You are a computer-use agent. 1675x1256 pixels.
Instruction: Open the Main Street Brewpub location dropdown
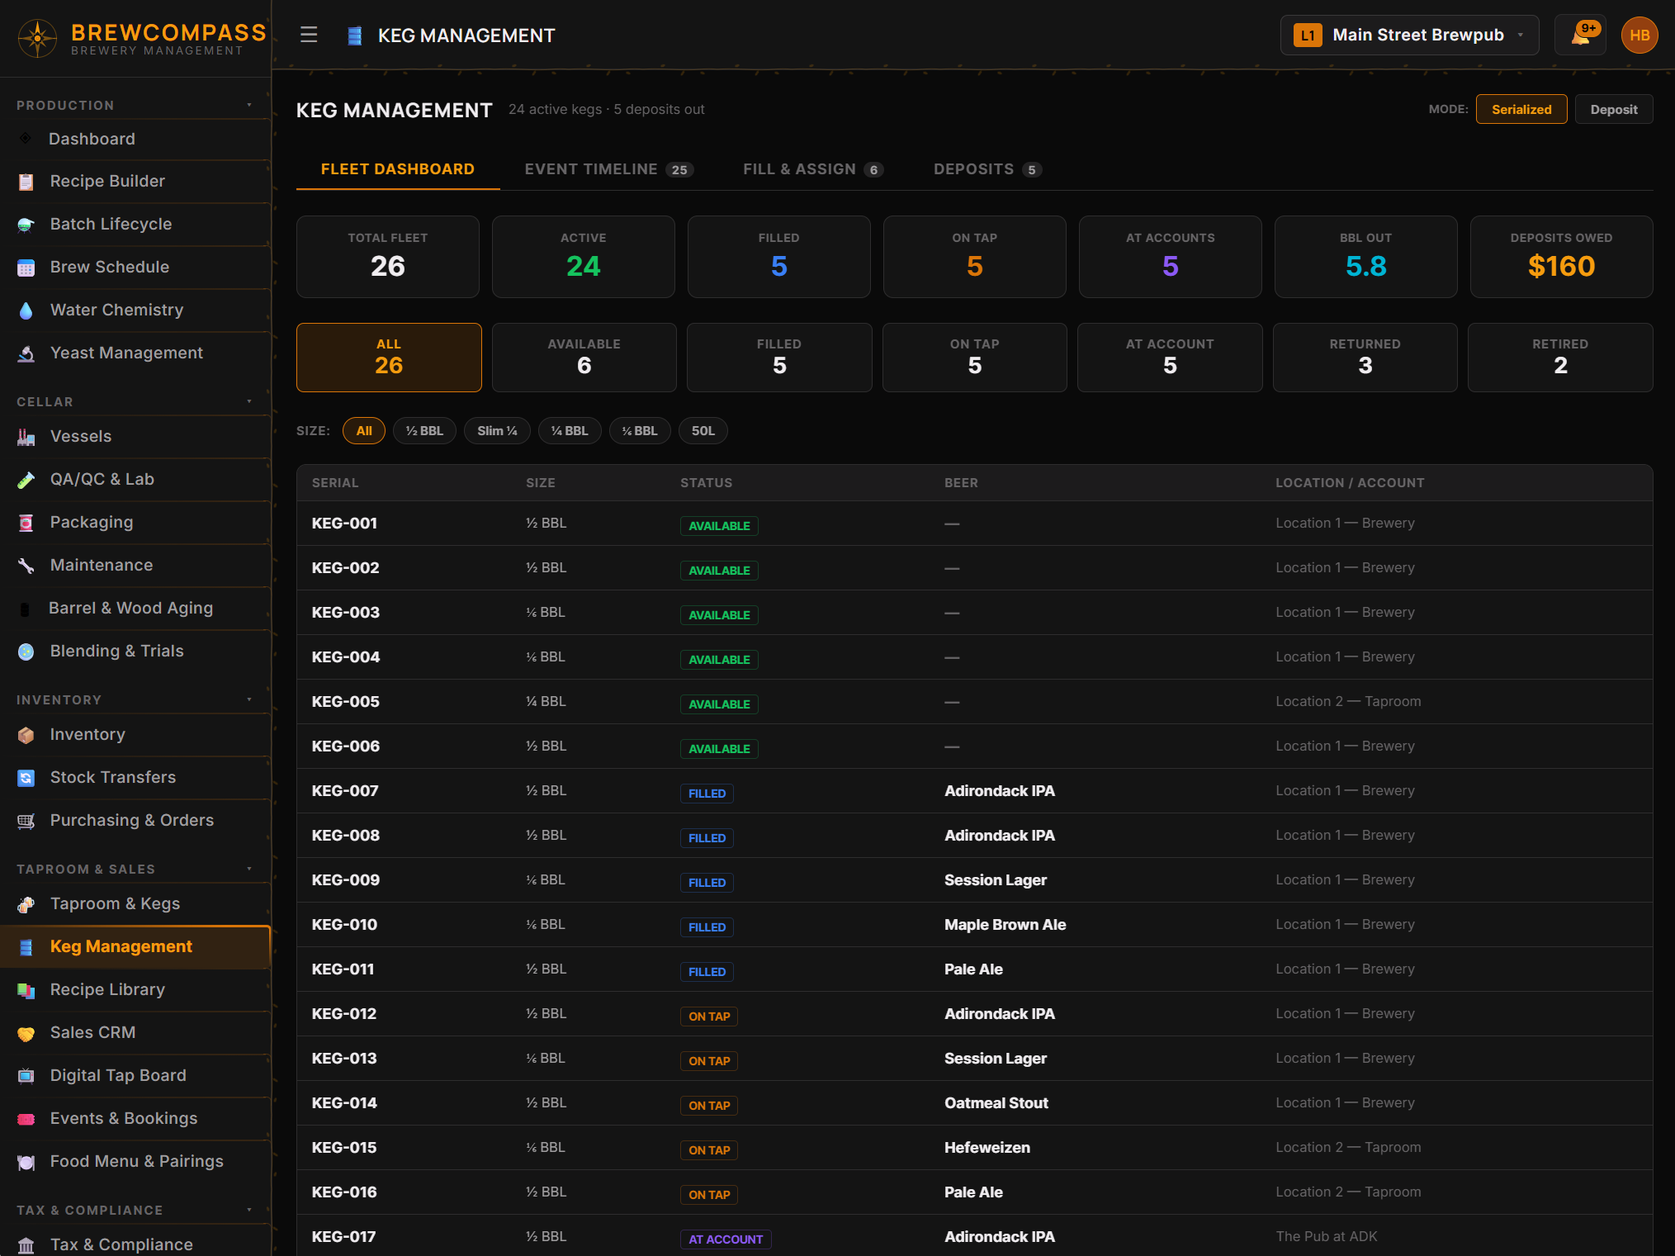click(x=1409, y=36)
